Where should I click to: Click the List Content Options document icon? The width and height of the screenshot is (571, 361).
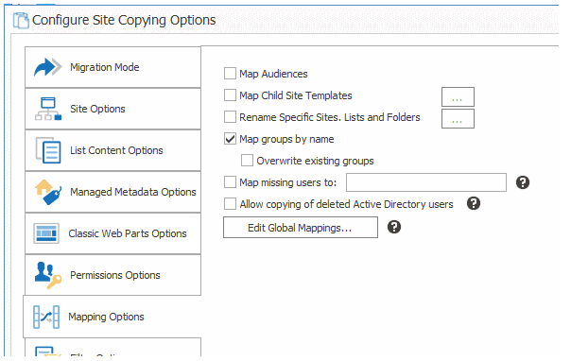click(48, 150)
